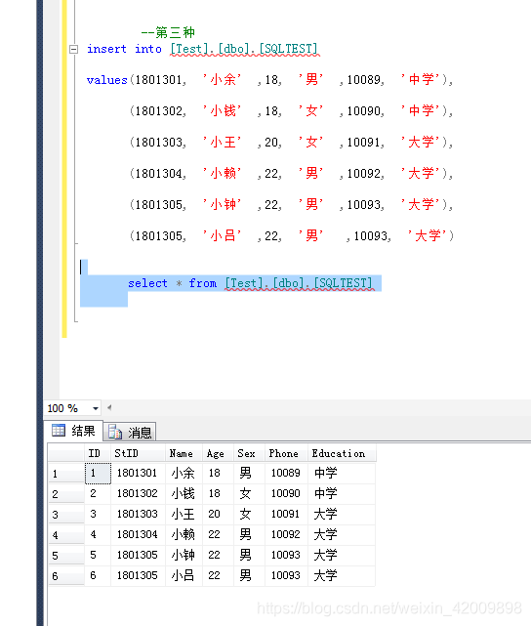This screenshot has width=531, height=626.
Task: Select row header 3 in results grid
Action: pos(66,515)
